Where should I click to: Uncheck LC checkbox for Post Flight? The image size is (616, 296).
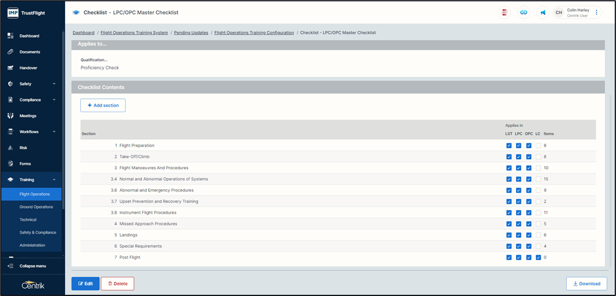tap(538, 257)
